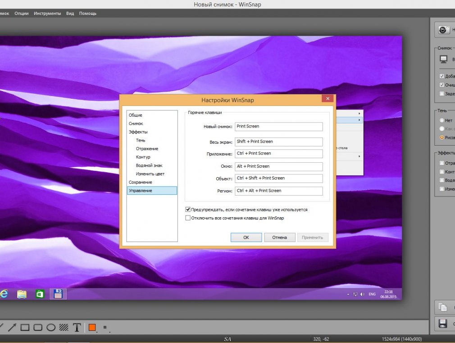Click the camera new snapshot button

coord(443,30)
